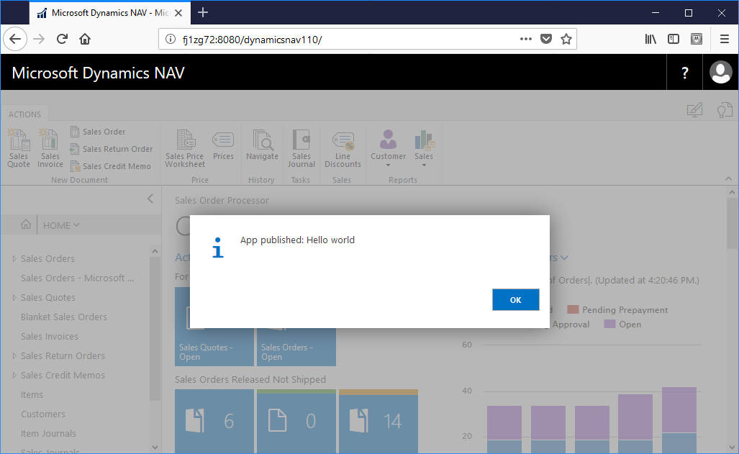Screen dimensions: 739x454
Task: Click the Open legend swatch
Action: [609, 324]
